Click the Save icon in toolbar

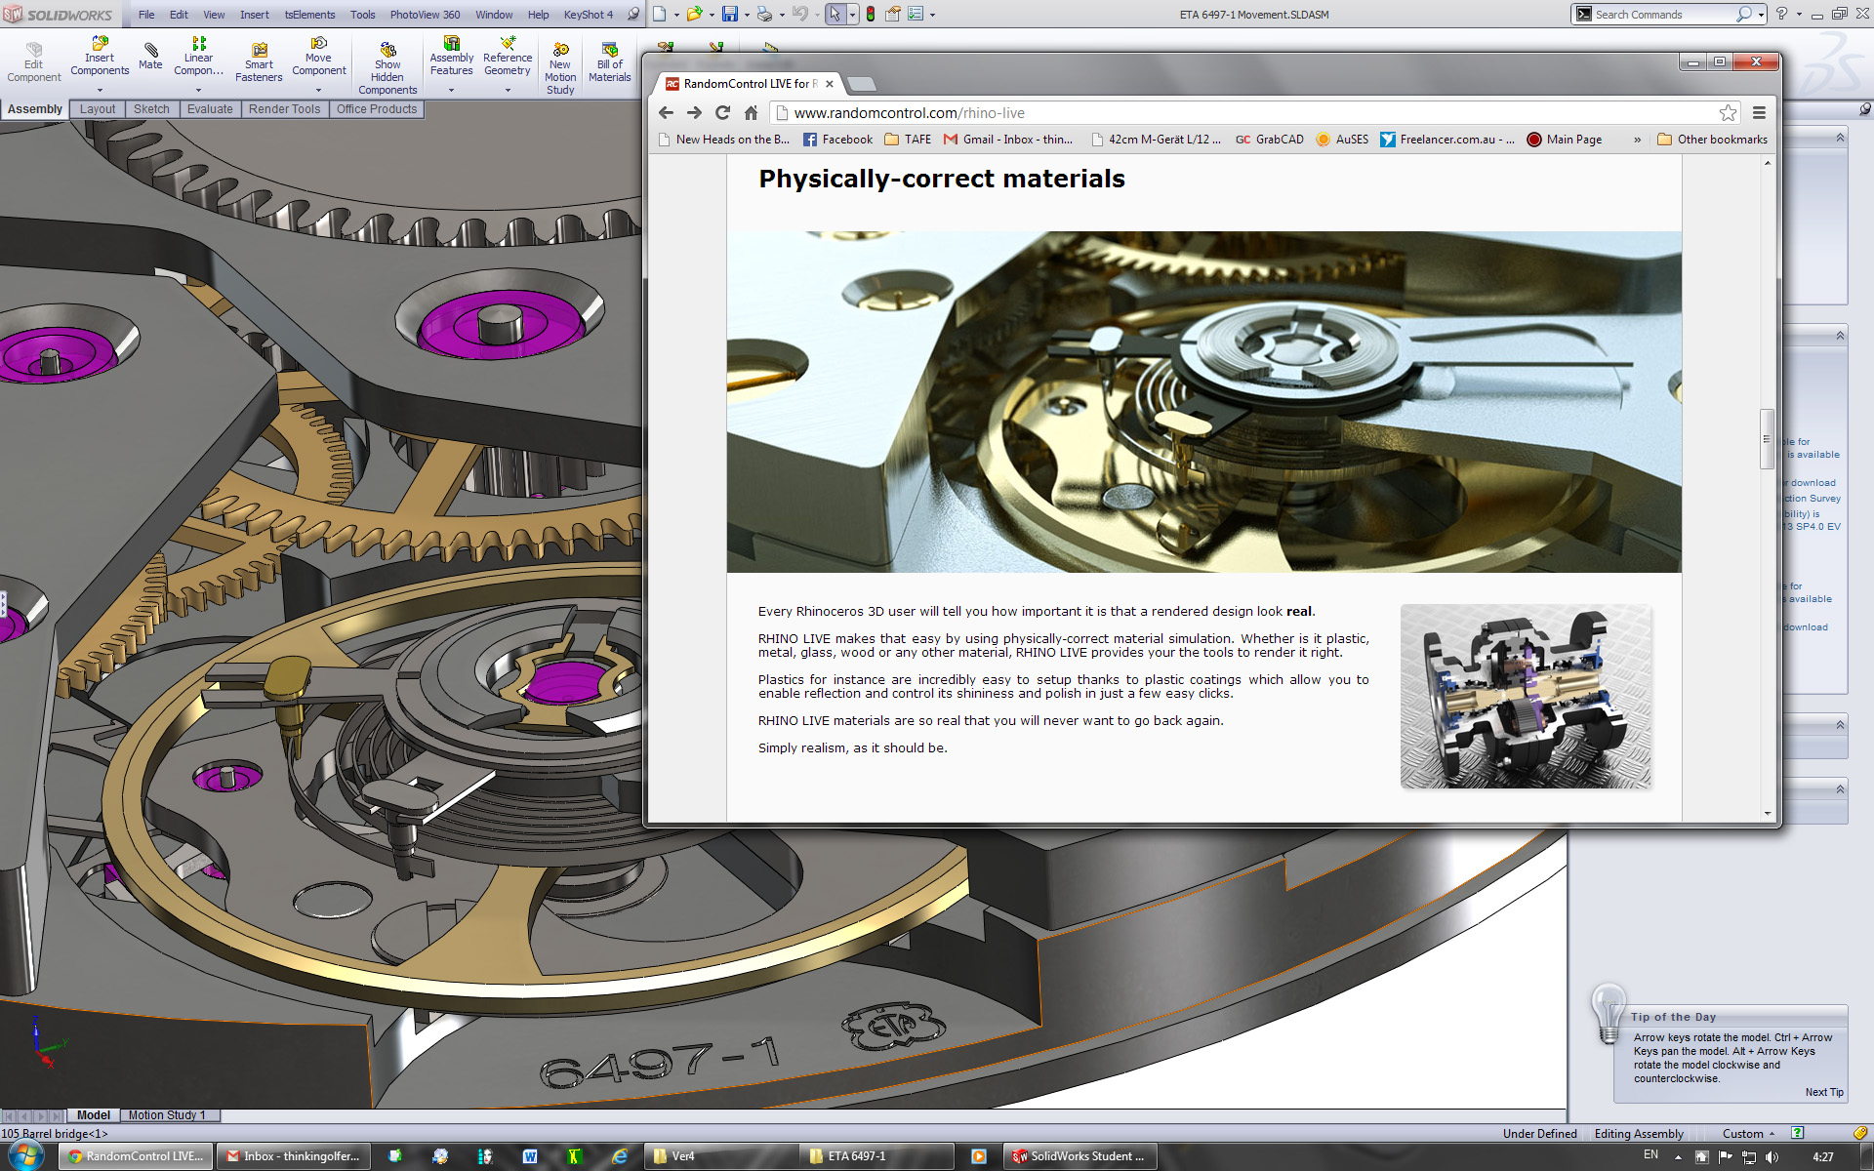click(x=729, y=15)
